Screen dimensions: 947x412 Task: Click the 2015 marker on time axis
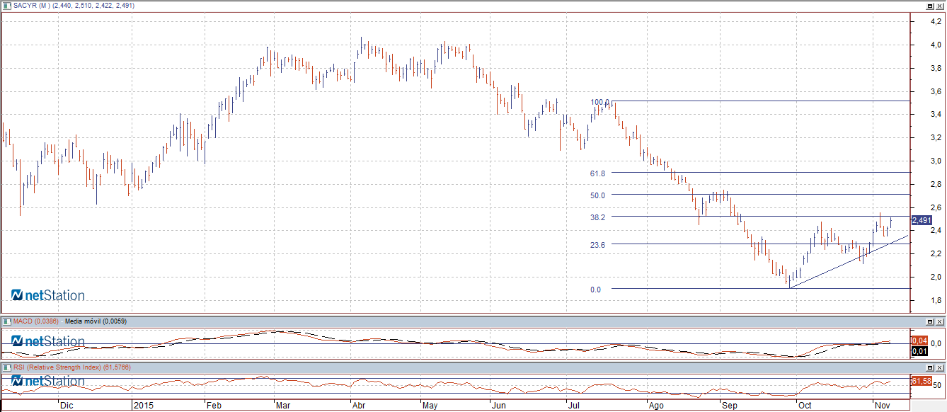click(x=143, y=406)
